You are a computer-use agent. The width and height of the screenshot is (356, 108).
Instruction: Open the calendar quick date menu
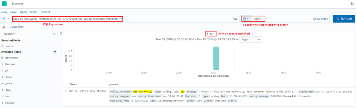[246, 19]
